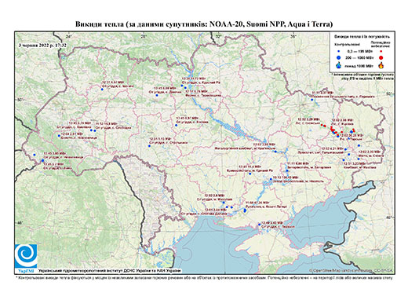This screenshot has height=289, width=408.
Task: Click the 12:02 2.6 МВт label near Миколаїв
Action: coord(214,196)
